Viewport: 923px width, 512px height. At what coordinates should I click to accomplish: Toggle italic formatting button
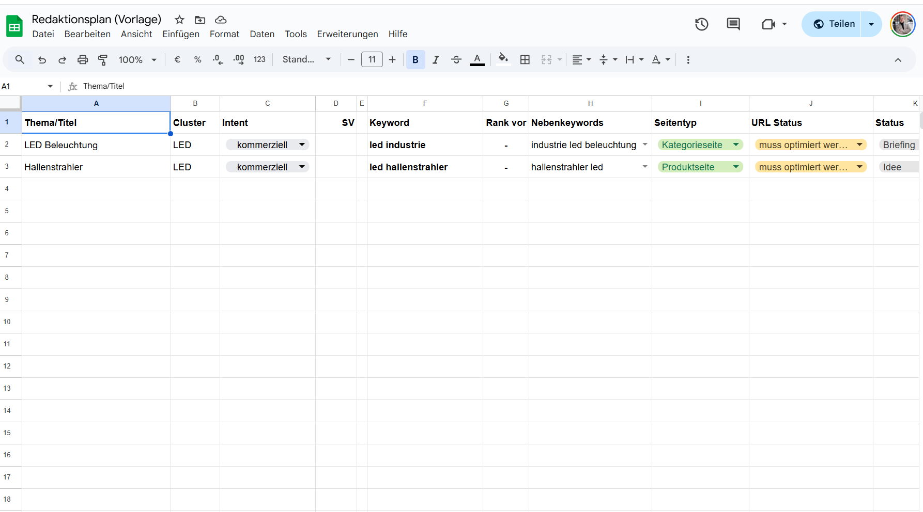pyautogui.click(x=436, y=60)
